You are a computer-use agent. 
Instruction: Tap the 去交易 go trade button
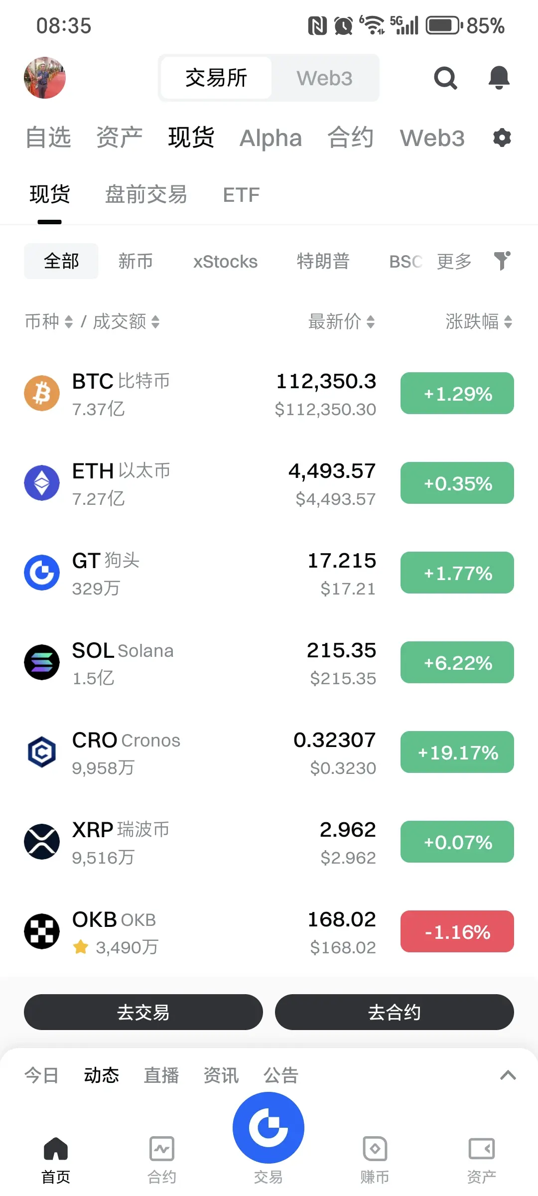point(143,1012)
